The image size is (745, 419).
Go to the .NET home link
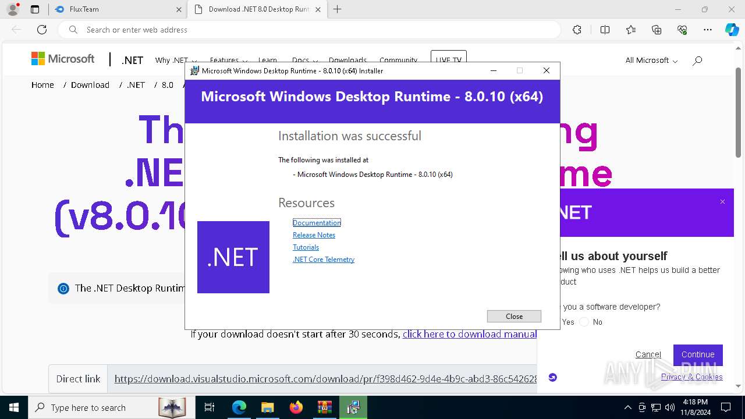click(x=132, y=61)
